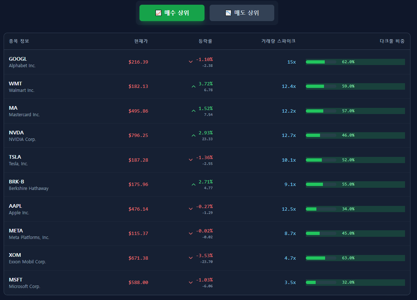Click the up arrow icon in WMT row
The width and height of the screenshot is (417, 300).
(x=194, y=86)
